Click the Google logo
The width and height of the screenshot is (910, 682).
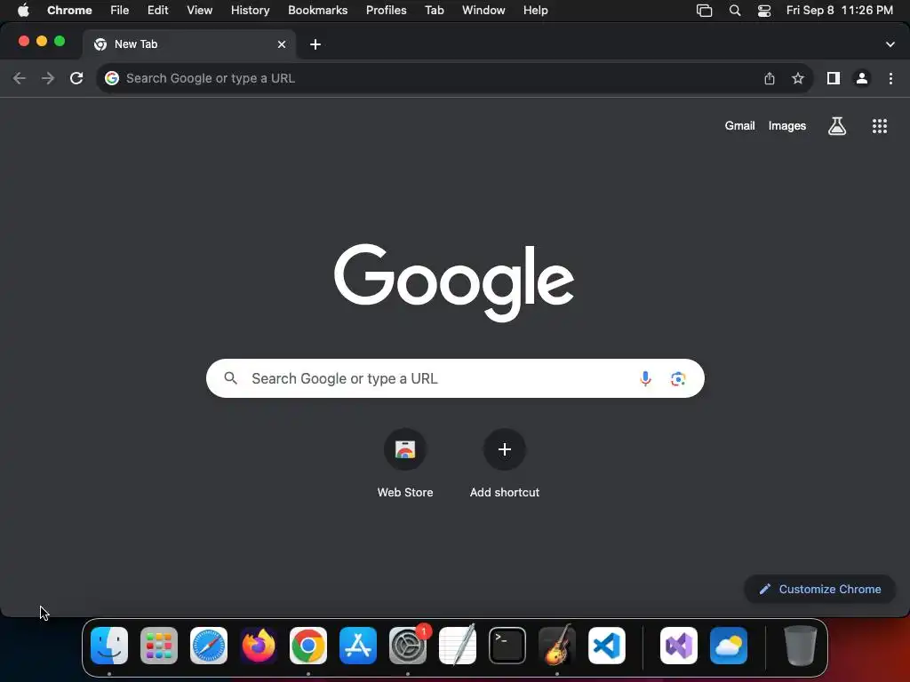(454, 283)
